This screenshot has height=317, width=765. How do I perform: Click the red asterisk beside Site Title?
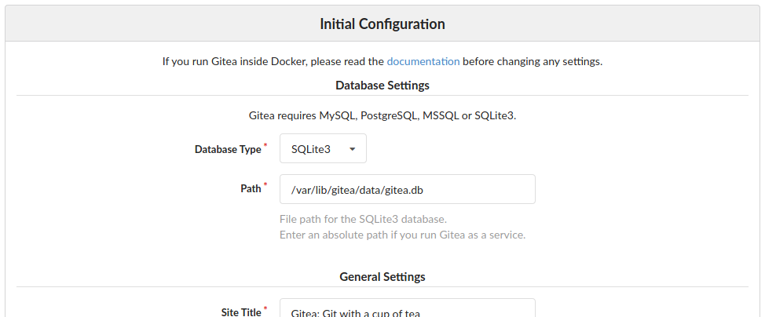(x=265, y=308)
